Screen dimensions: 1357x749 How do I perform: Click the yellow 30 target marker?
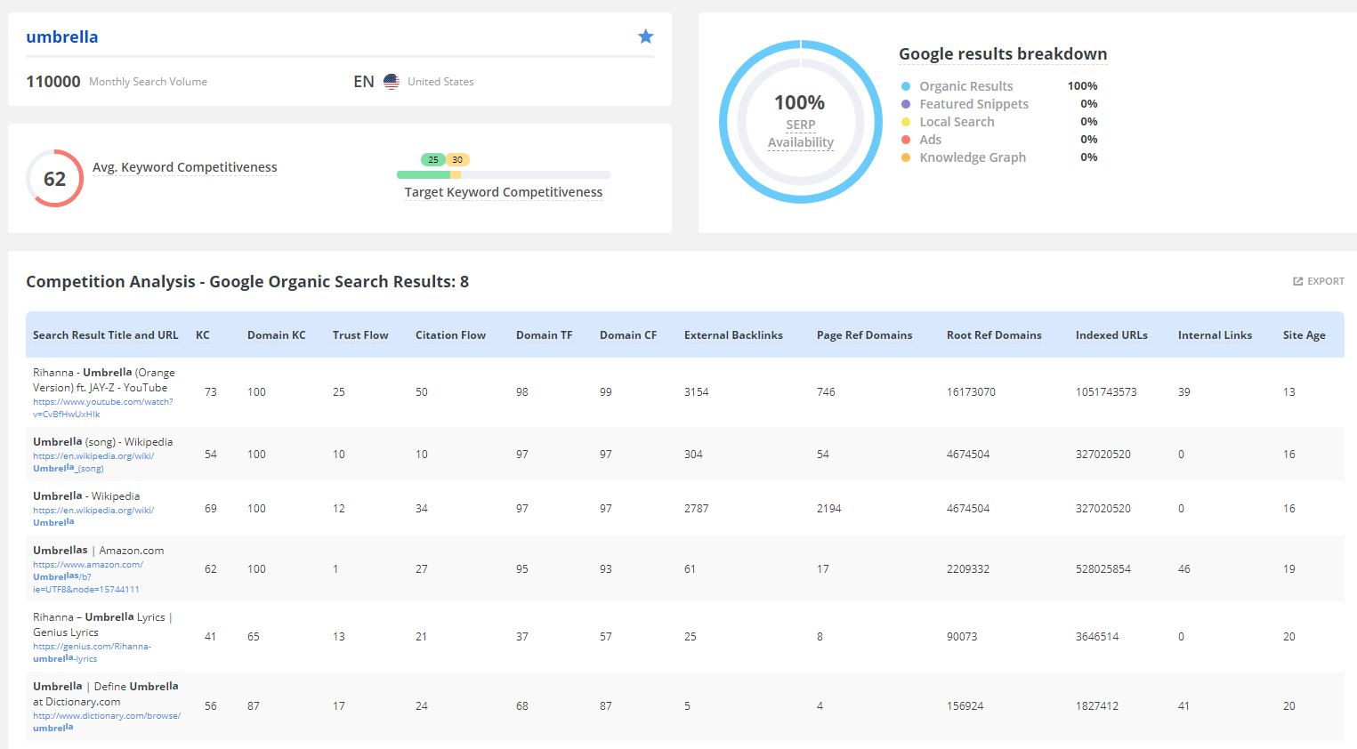point(457,160)
